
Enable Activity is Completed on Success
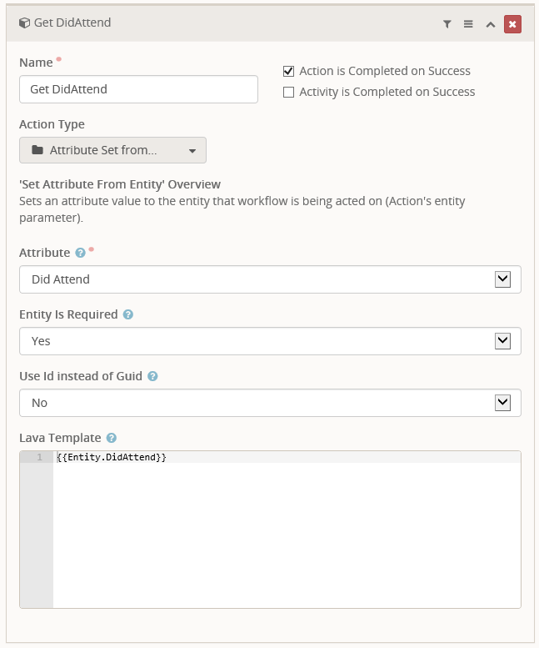coord(289,92)
